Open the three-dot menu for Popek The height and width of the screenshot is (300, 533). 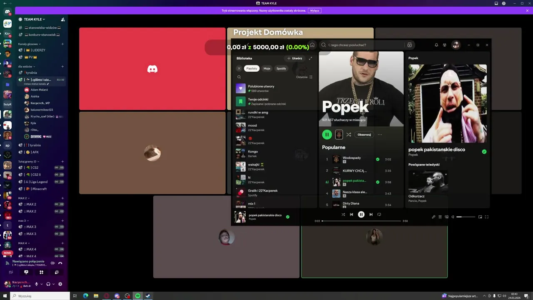coord(380,135)
